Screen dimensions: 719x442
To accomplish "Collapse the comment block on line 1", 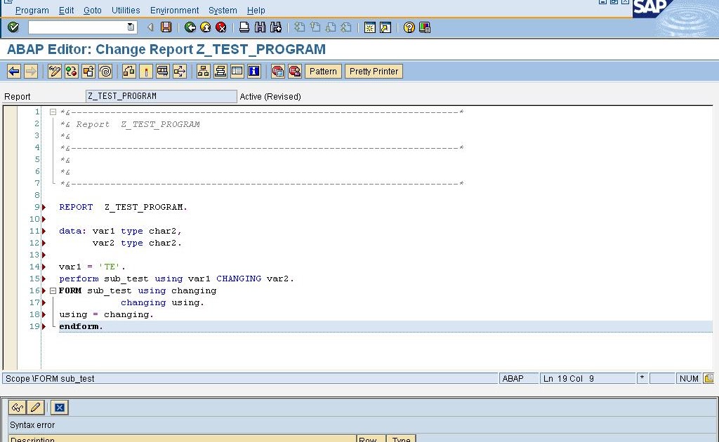I will [52, 111].
